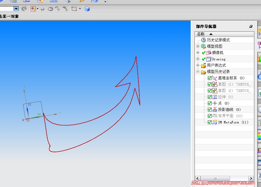Uncheck the 点 (8) checkbox

point(210,103)
